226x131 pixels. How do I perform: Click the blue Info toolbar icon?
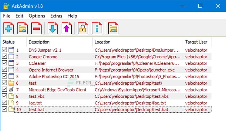(x=97, y=28)
